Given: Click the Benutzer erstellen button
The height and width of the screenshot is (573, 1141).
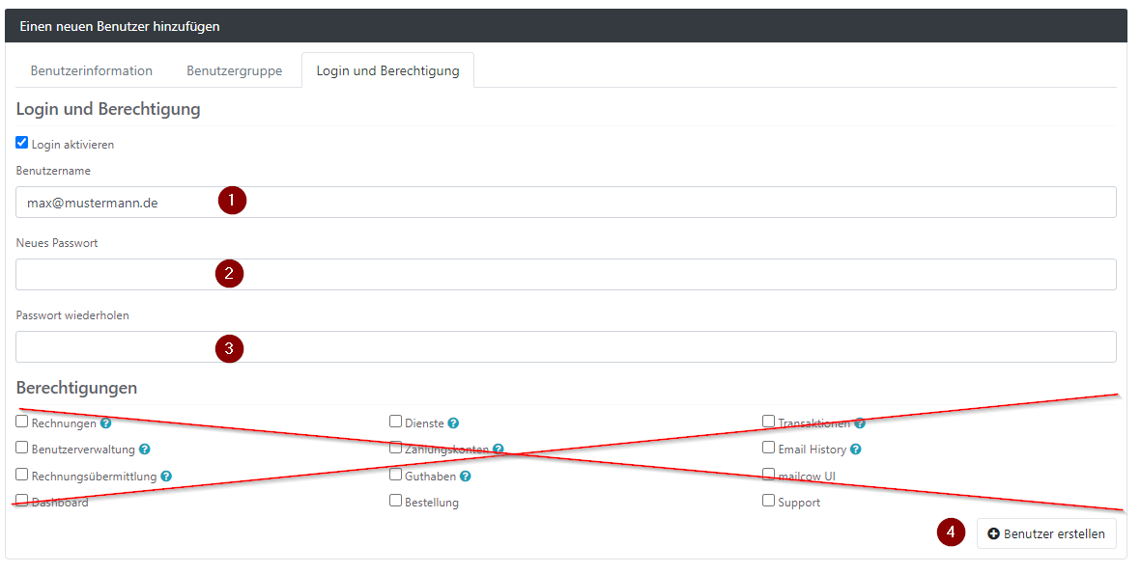Looking at the screenshot, I should [1046, 533].
